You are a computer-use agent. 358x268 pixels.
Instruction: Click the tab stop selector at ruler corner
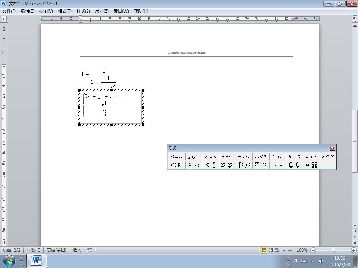click(x=4, y=19)
